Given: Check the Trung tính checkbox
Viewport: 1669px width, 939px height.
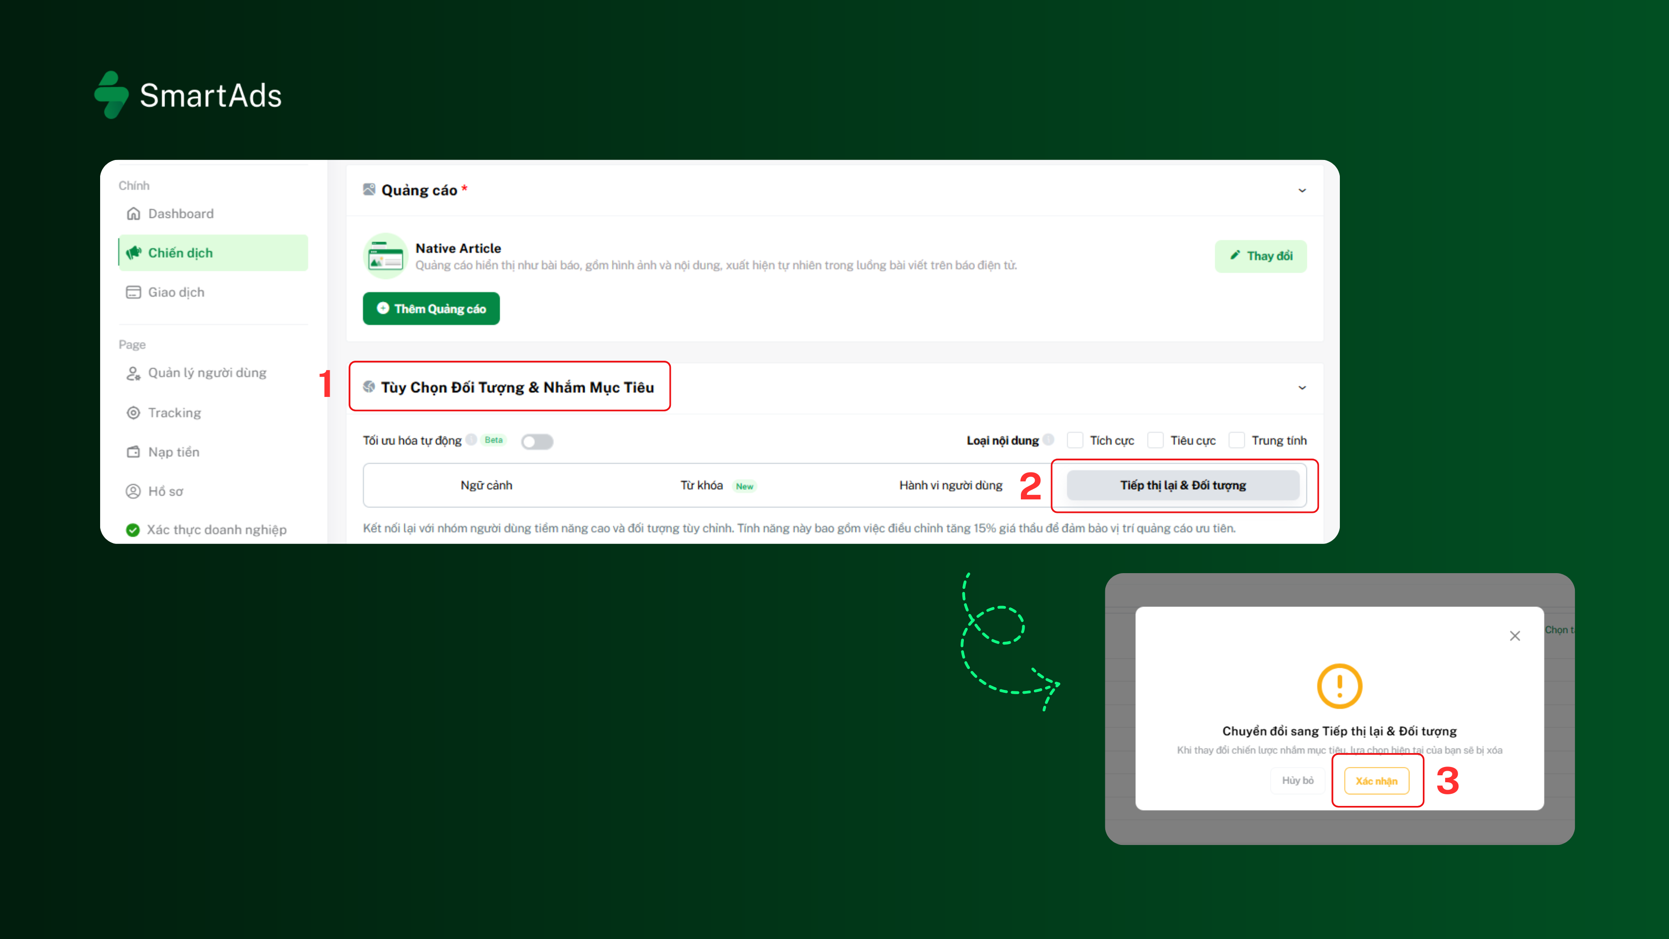Looking at the screenshot, I should (x=1236, y=440).
